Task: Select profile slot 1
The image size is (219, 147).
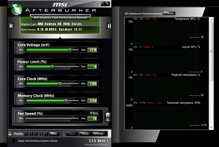Action: pos(26,134)
